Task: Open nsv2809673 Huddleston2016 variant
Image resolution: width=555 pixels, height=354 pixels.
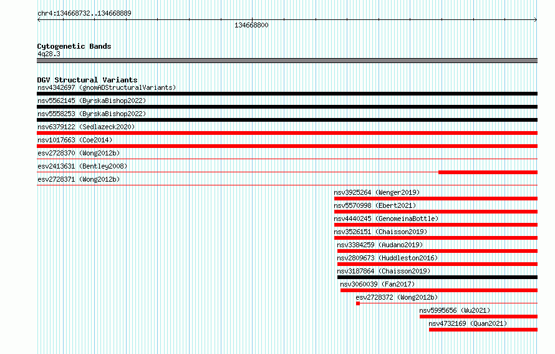Action: point(387,258)
